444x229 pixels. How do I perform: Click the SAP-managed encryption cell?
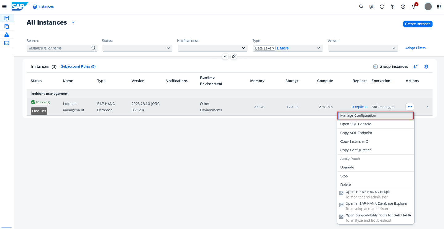point(383,107)
